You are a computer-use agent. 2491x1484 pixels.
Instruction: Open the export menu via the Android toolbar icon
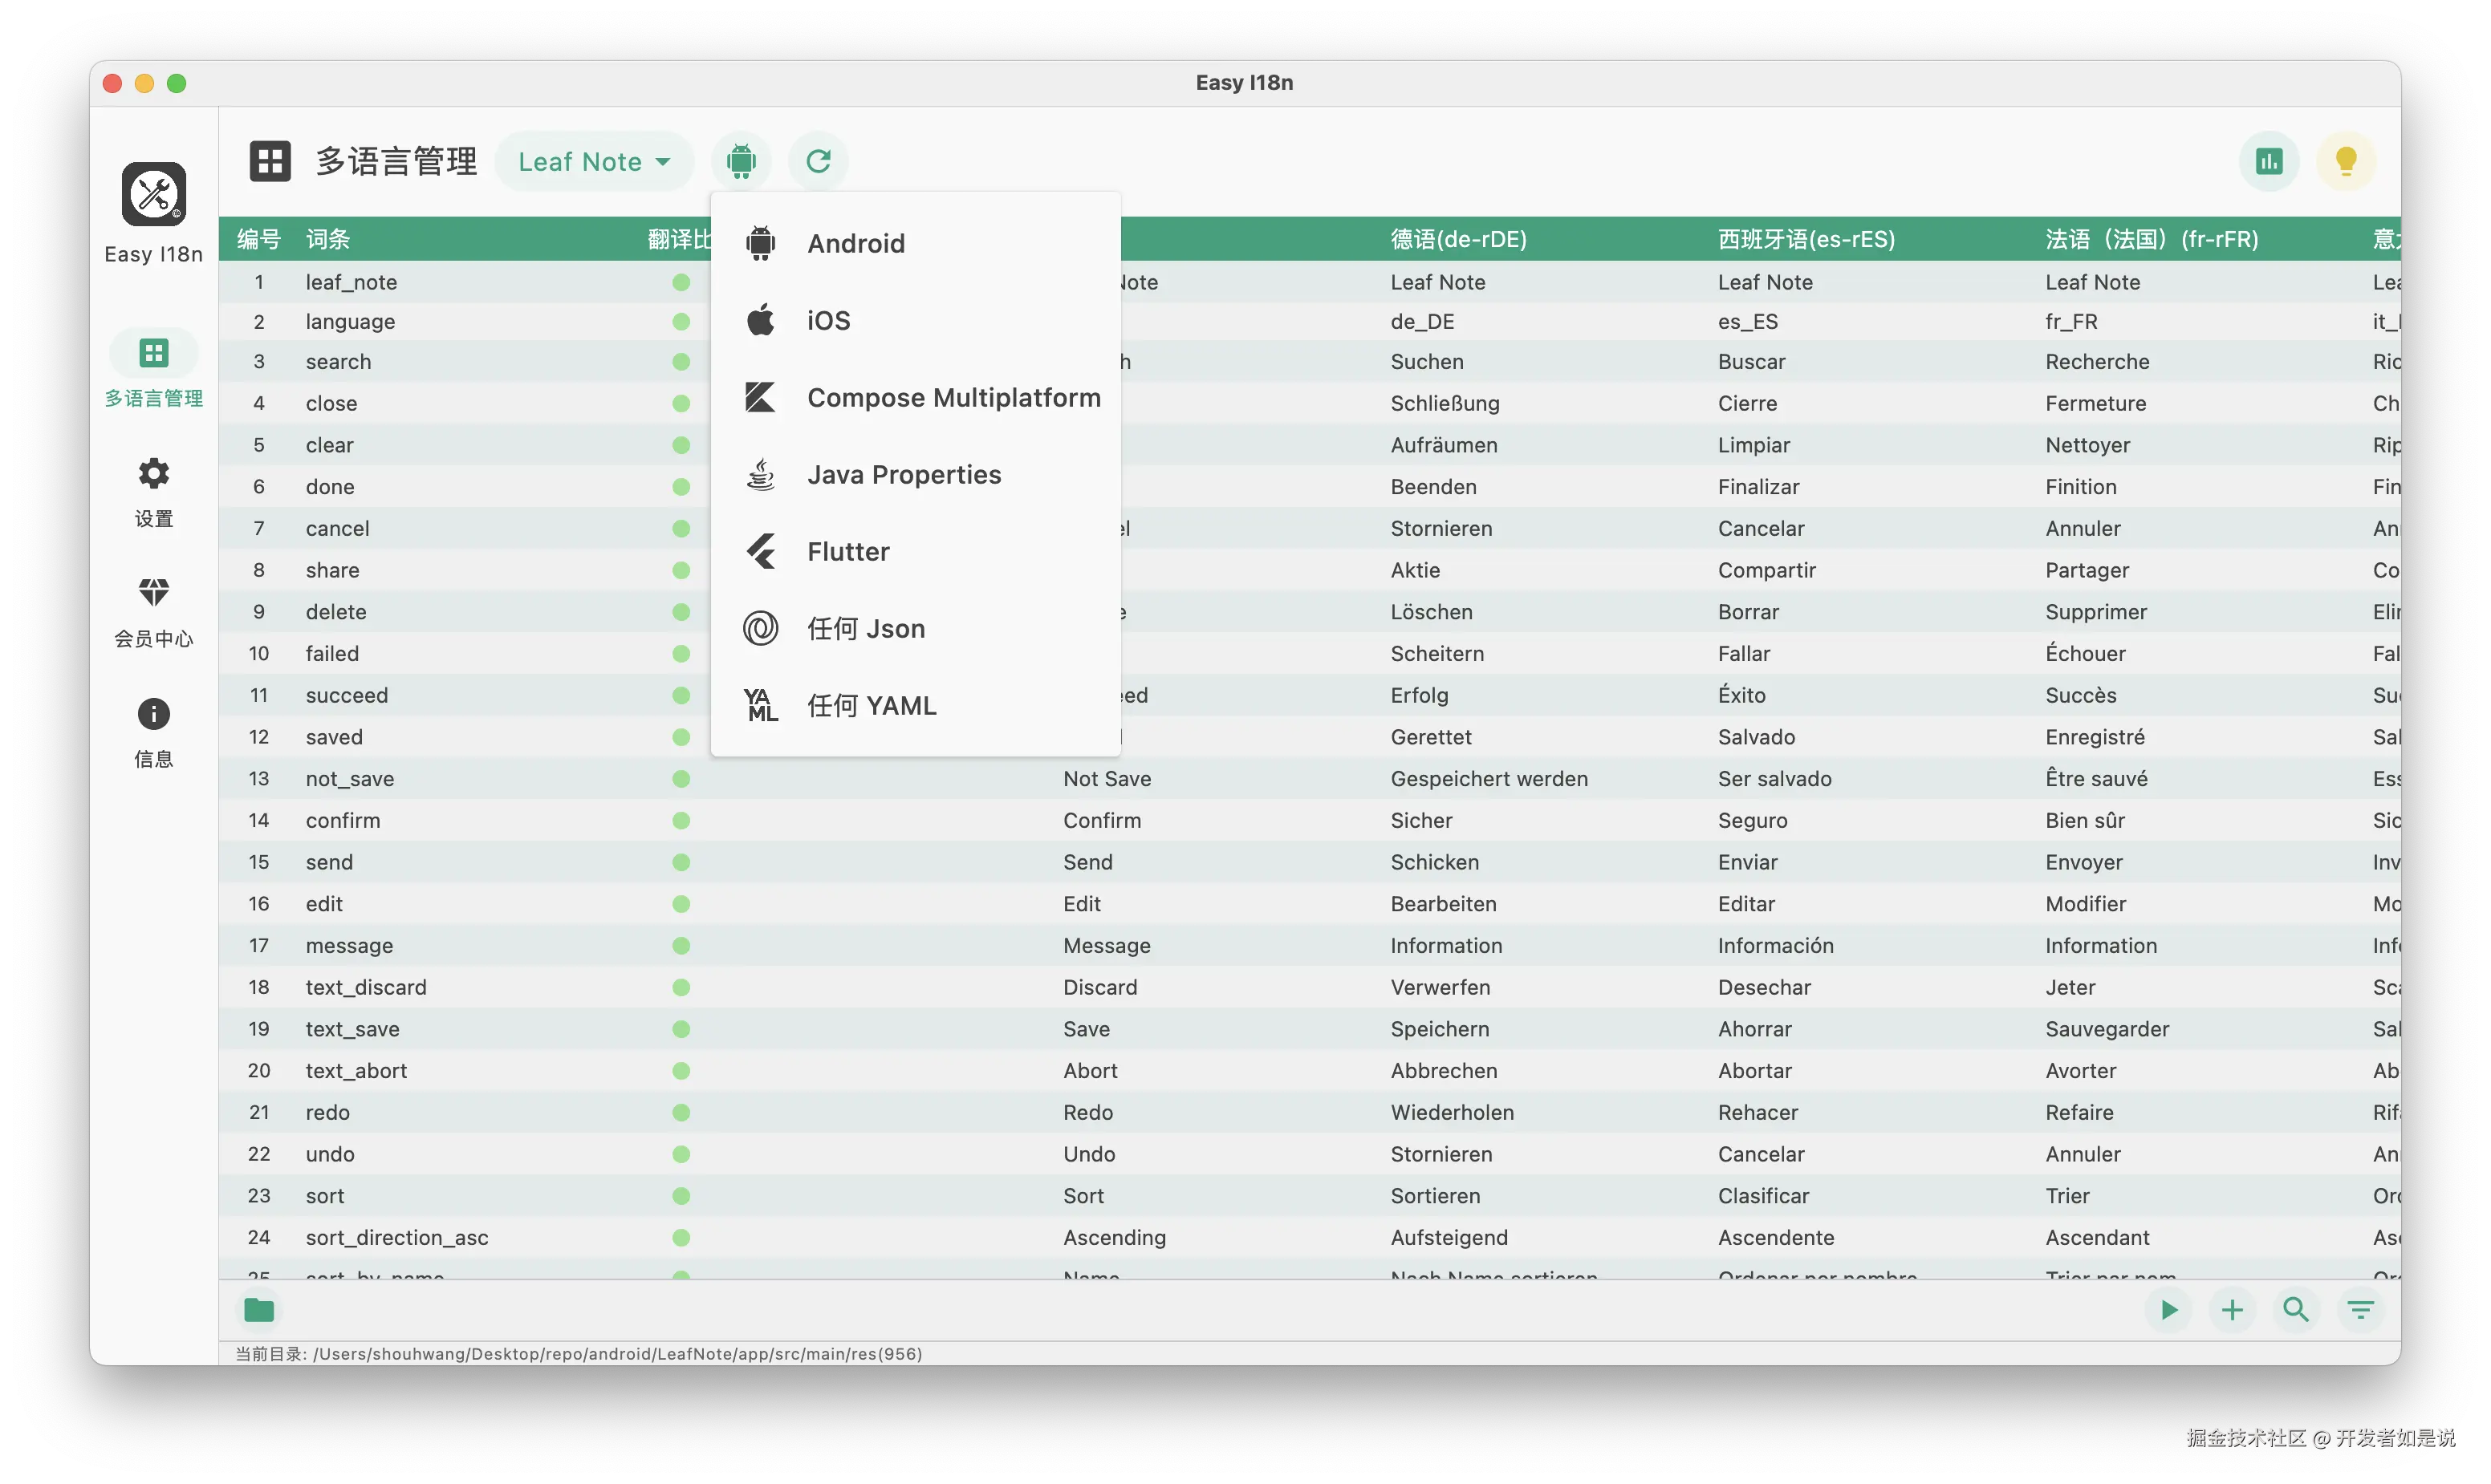pyautogui.click(x=740, y=160)
